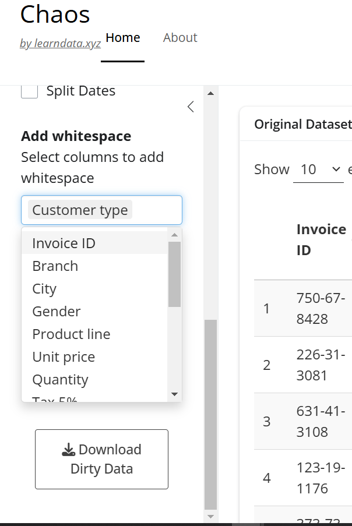352x526 pixels.
Task: Click dropdown list scroll up arrow
Action: point(174,235)
